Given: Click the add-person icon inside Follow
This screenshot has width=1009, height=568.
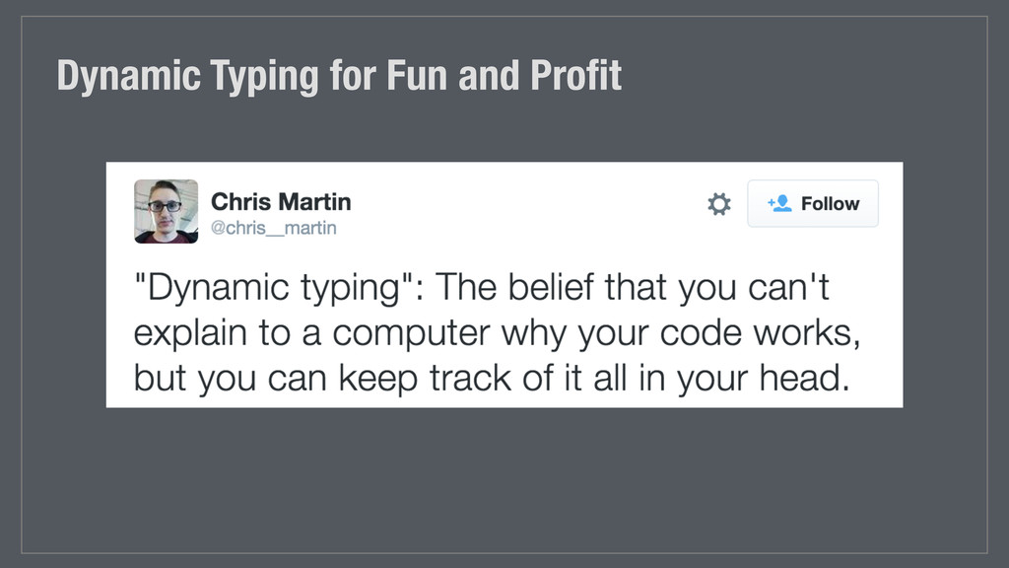Looking at the screenshot, I should [x=779, y=203].
